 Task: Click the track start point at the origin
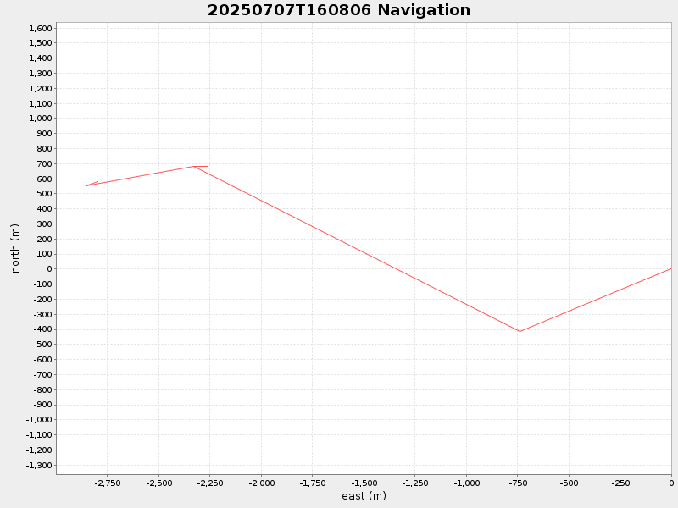[x=671, y=268]
